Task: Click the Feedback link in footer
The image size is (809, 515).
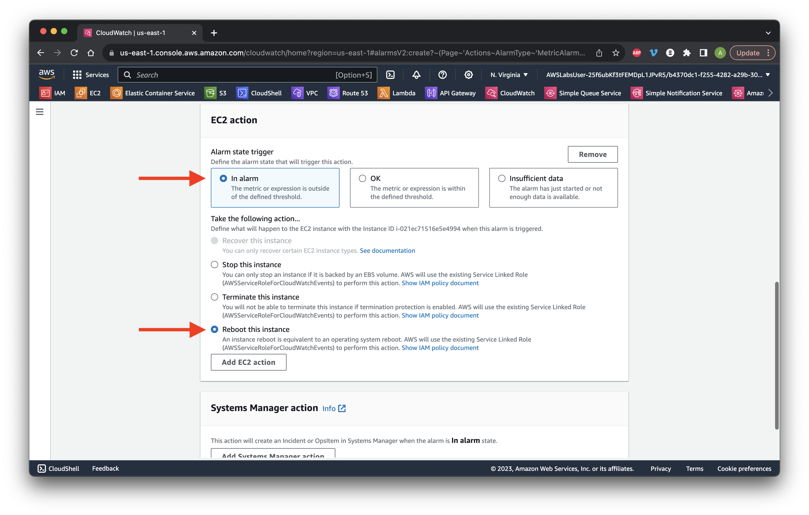Action: tap(105, 468)
